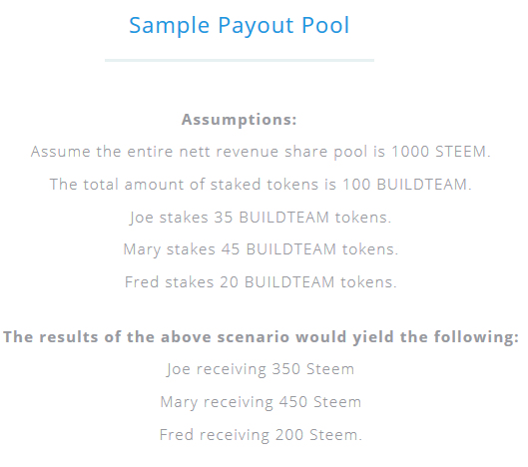Click the word Pool in the title
This screenshot has width=528, height=467.
click(x=325, y=25)
